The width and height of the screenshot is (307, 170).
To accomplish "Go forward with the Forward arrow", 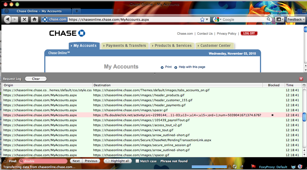I will coord(15,19).
